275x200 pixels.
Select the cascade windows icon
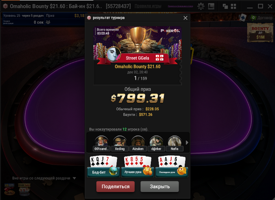pos(225,7)
